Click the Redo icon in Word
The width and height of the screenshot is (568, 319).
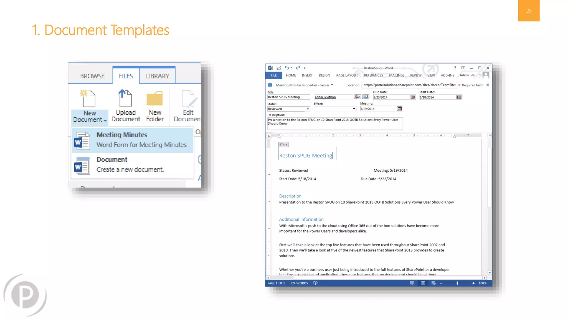(298, 68)
